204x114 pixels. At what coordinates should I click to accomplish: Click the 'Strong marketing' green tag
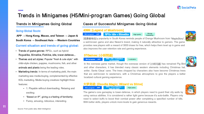click(150, 34)
